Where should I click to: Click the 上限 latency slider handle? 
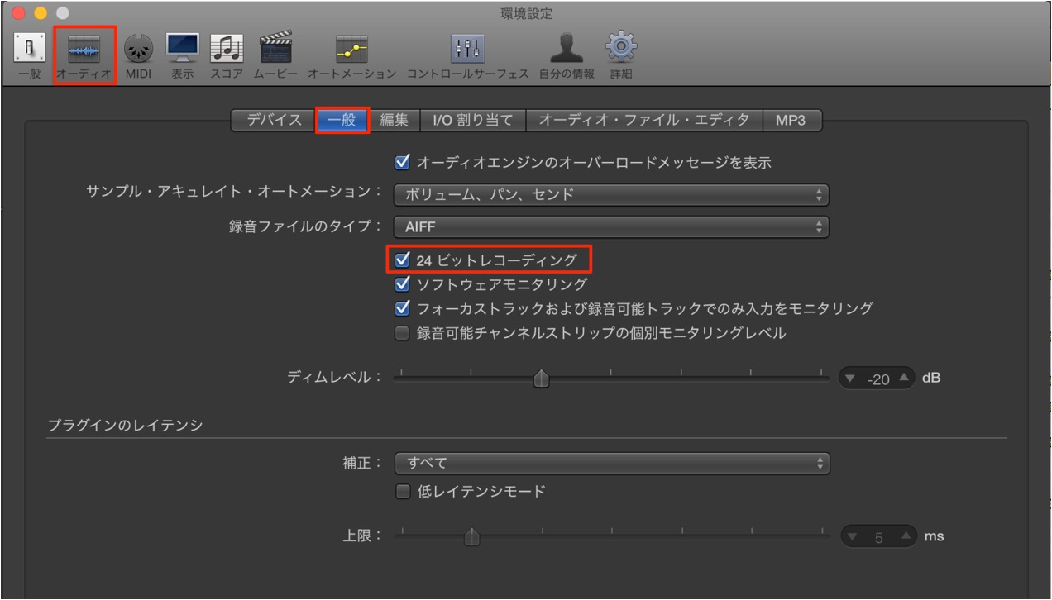pos(472,536)
